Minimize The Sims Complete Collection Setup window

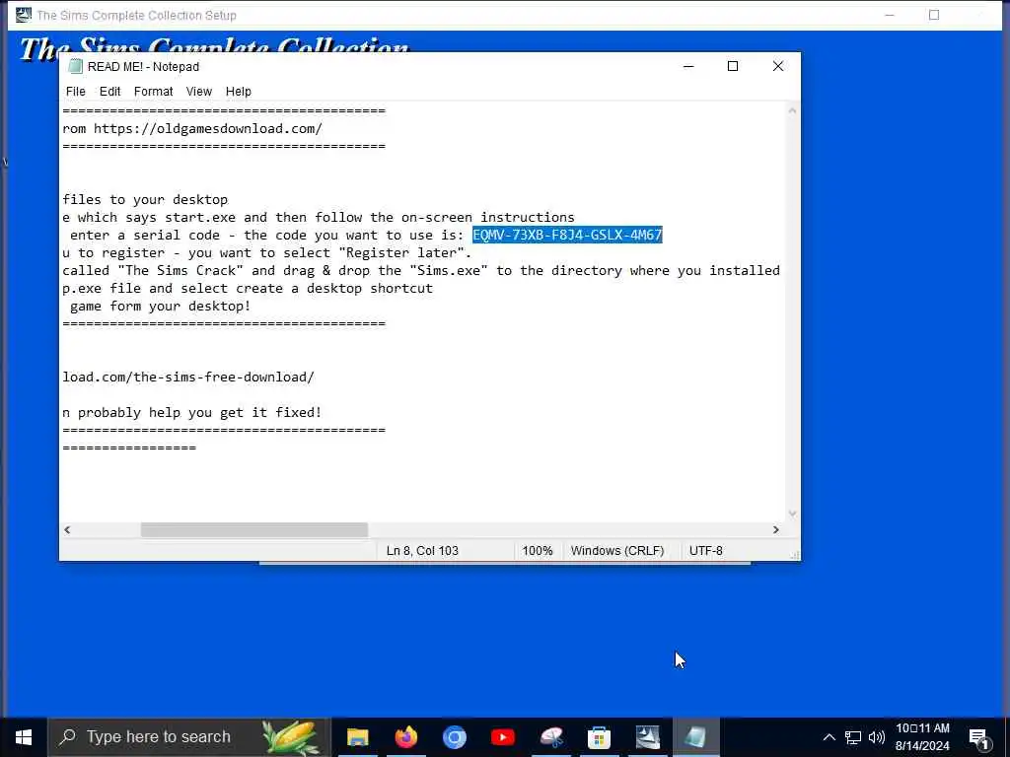click(890, 15)
